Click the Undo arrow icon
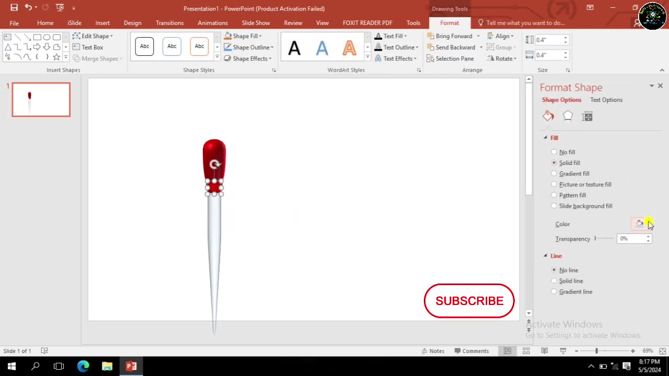Screen dimensions: 669x376 (29, 8)
